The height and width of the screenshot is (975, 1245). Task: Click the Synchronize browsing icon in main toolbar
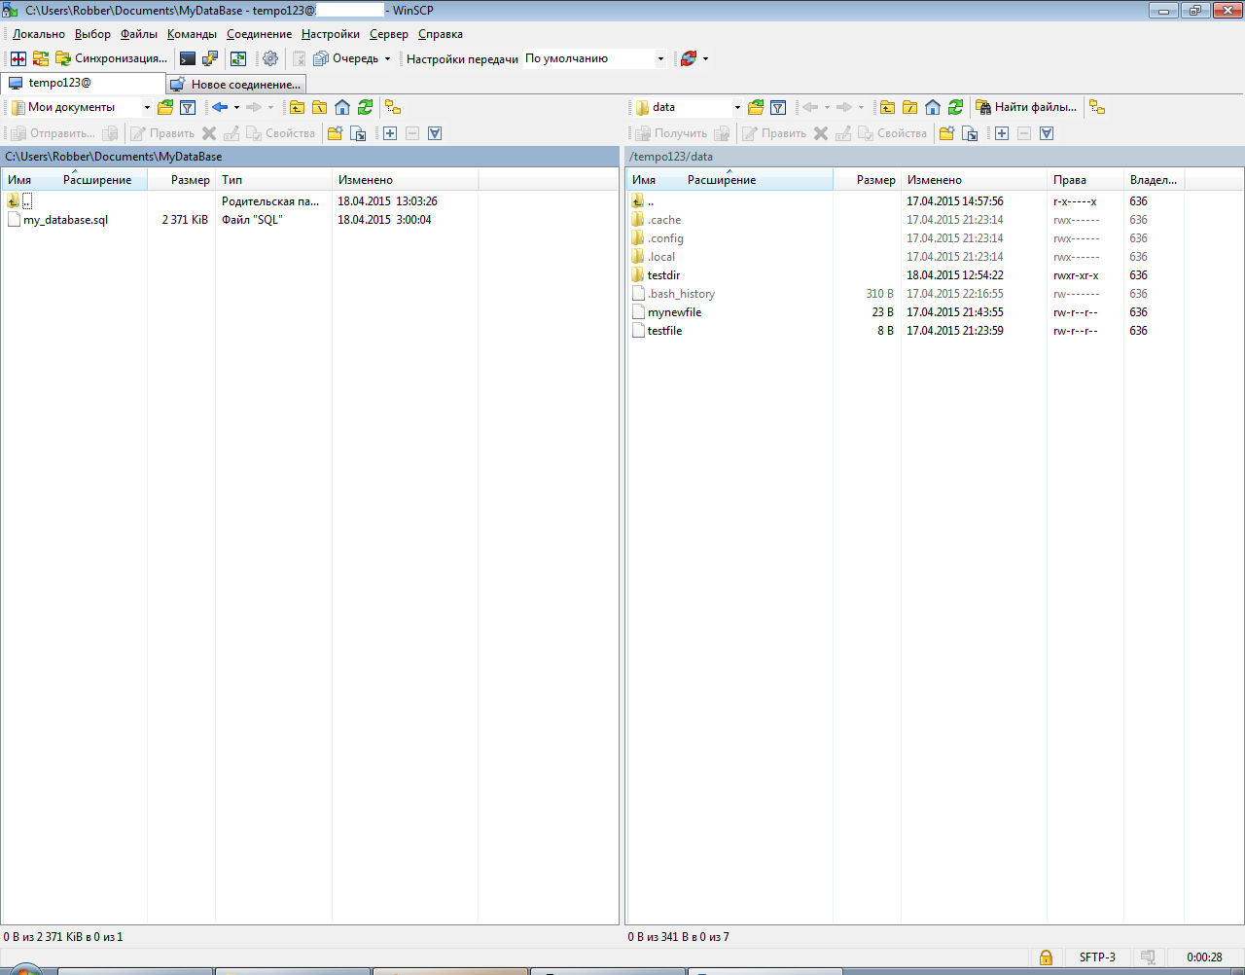click(41, 58)
